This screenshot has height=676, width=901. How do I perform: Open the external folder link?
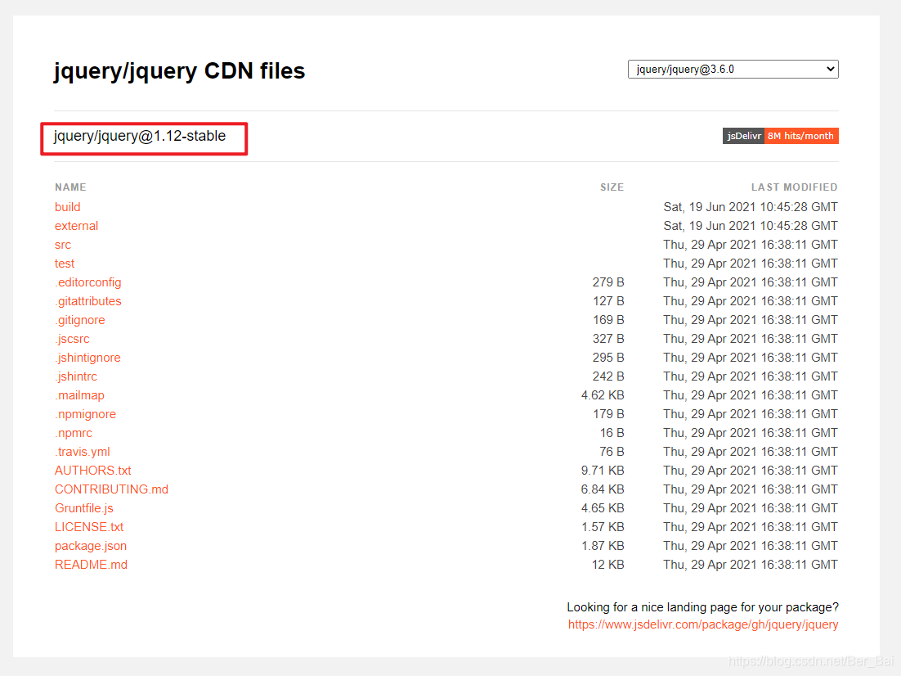point(76,226)
